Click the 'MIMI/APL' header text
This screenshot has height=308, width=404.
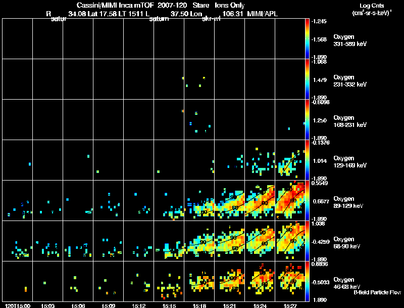[262, 14]
